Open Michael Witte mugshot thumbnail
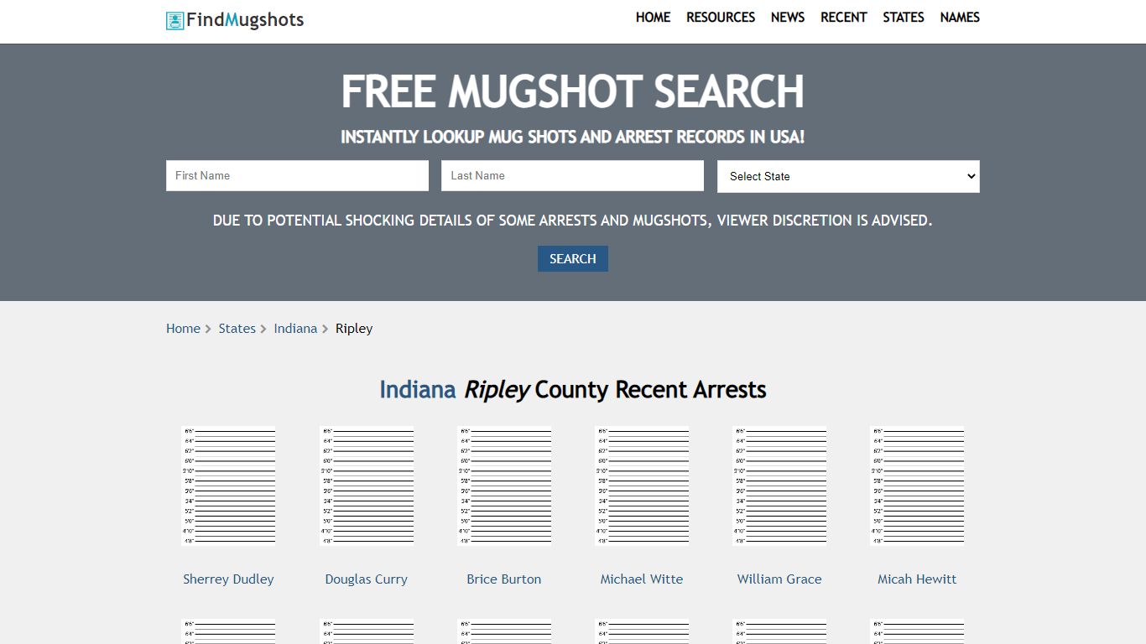The width and height of the screenshot is (1146, 644). [x=642, y=486]
